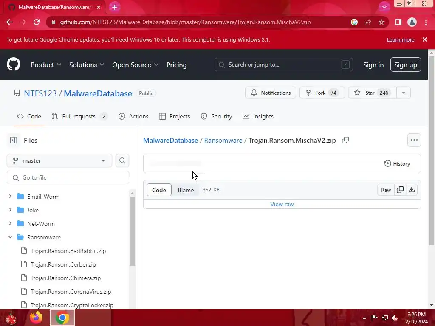Screen dimensions: 435x326
Task: Expand the Solutions menu
Action: click(87, 65)
